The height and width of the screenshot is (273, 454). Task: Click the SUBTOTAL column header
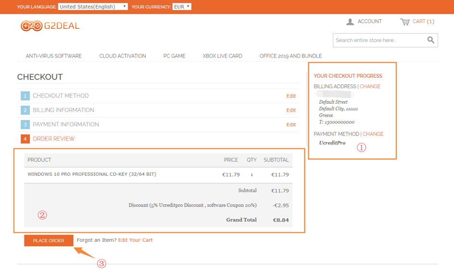coord(276,160)
